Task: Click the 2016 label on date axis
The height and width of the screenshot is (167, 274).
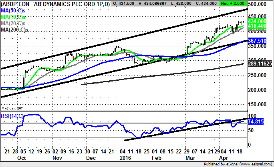Action: point(126,158)
